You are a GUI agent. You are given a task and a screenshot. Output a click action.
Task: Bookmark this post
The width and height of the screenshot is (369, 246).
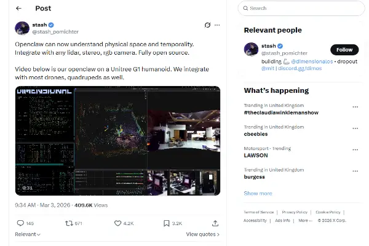pyautogui.click(x=167, y=223)
